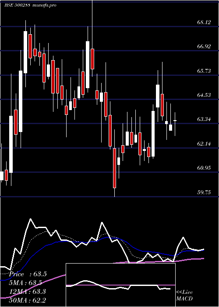Click the 68.12 price axis label

(204, 22)
